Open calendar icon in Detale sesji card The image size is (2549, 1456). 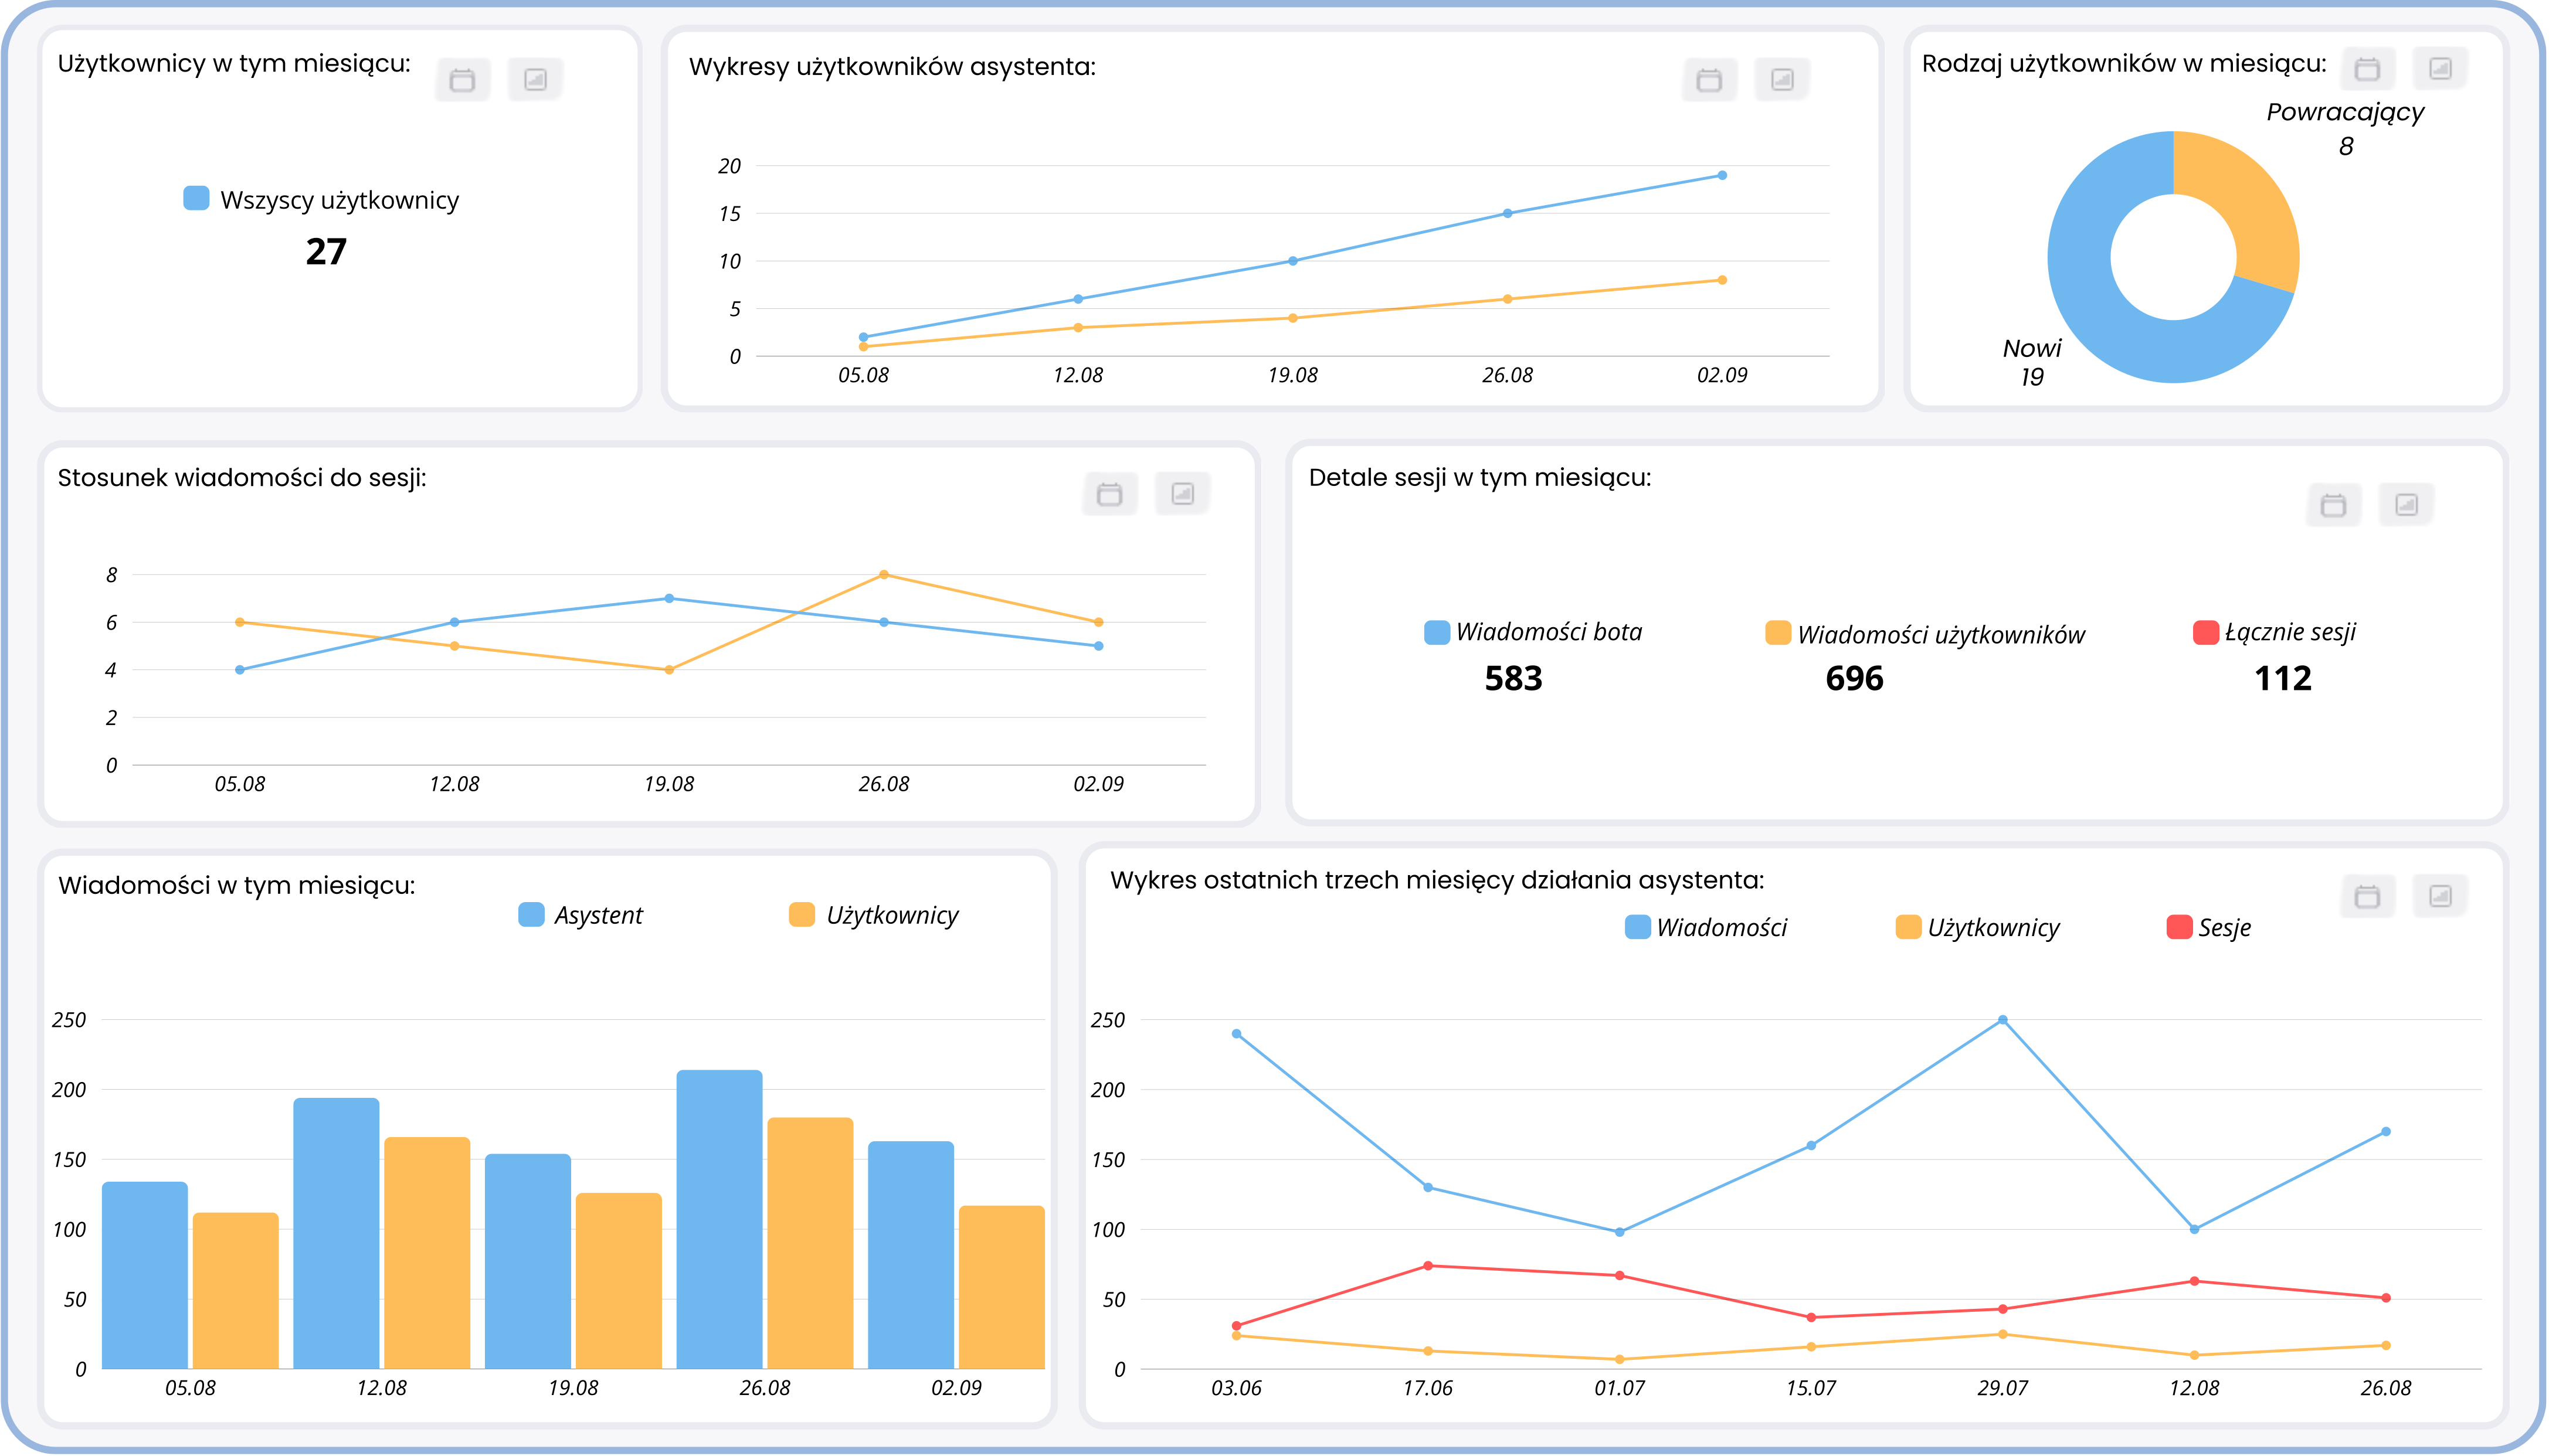click(2333, 505)
